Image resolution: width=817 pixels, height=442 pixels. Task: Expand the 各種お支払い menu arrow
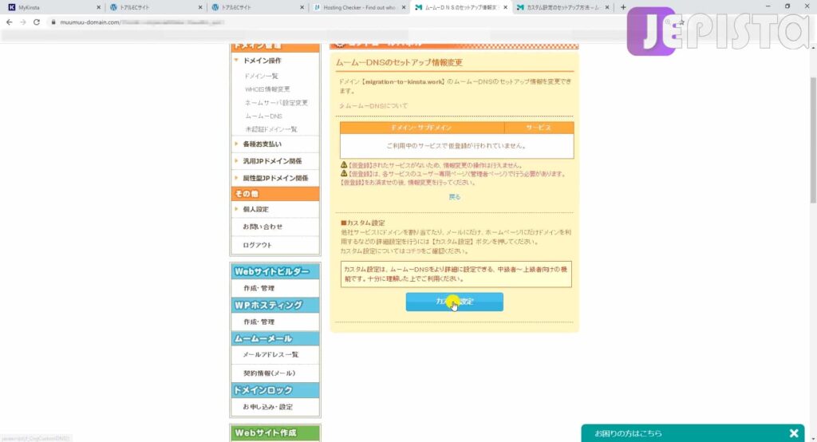(x=236, y=144)
